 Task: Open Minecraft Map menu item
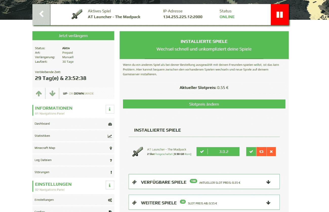(x=73, y=148)
